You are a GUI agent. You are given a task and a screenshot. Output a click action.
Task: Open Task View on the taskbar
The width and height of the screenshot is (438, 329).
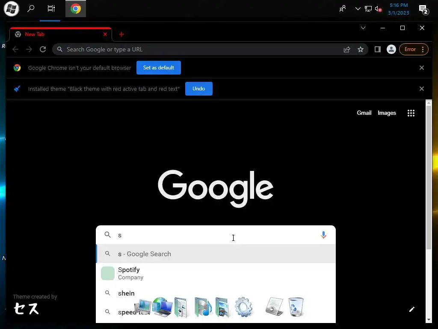(51, 9)
